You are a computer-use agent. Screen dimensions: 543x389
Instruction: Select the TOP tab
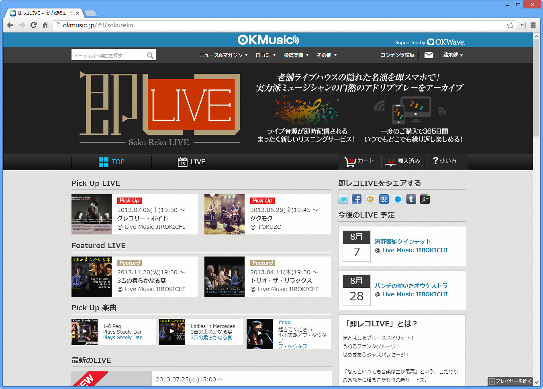point(112,162)
